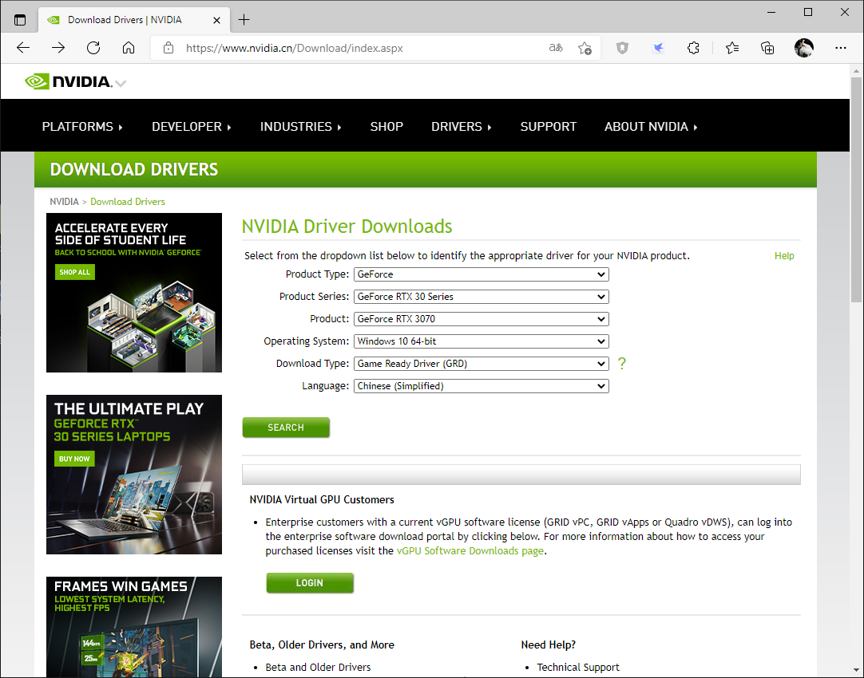View site information lock icon
The height and width of the screenshot is (678, 864).
click(168, 48)
